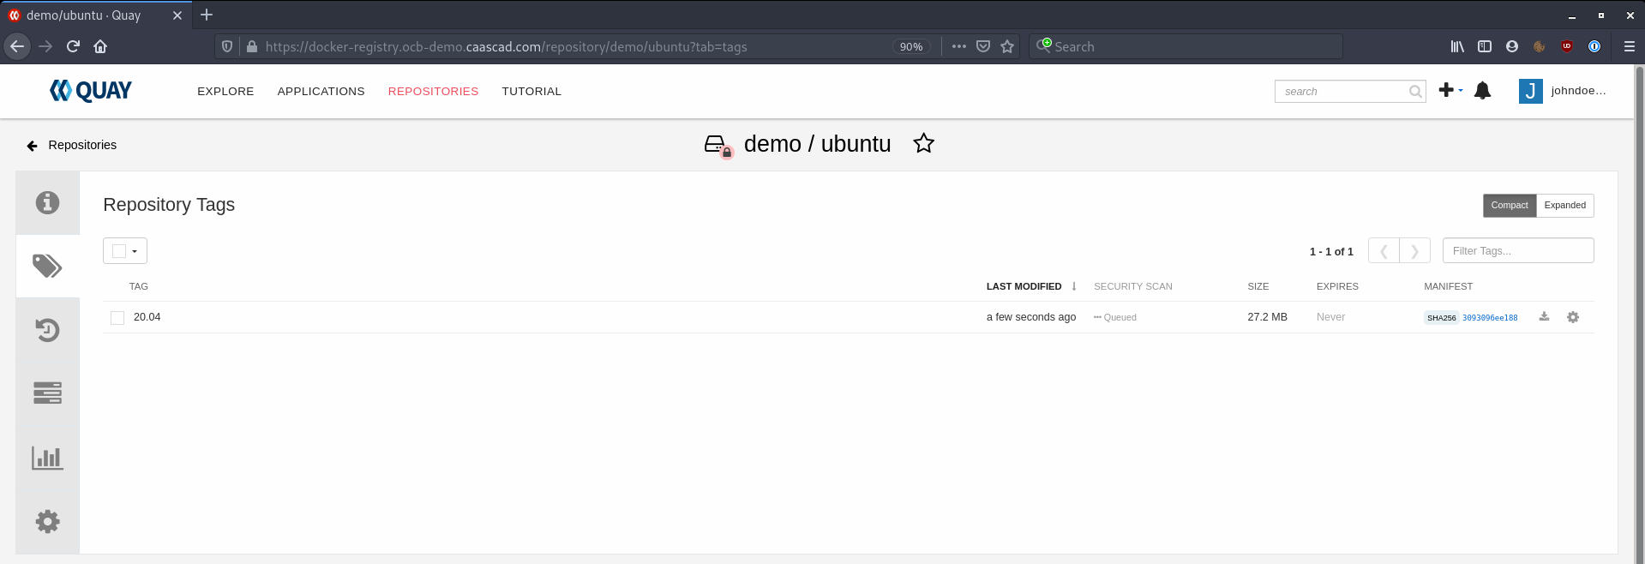Sort by the Tag column header
This screenshot has width=1645, height=564.
click(x=139, y=286)
